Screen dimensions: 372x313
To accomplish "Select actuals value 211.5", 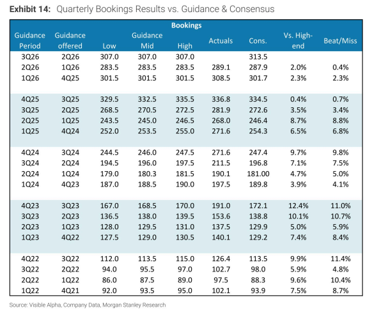I will 221,163.
